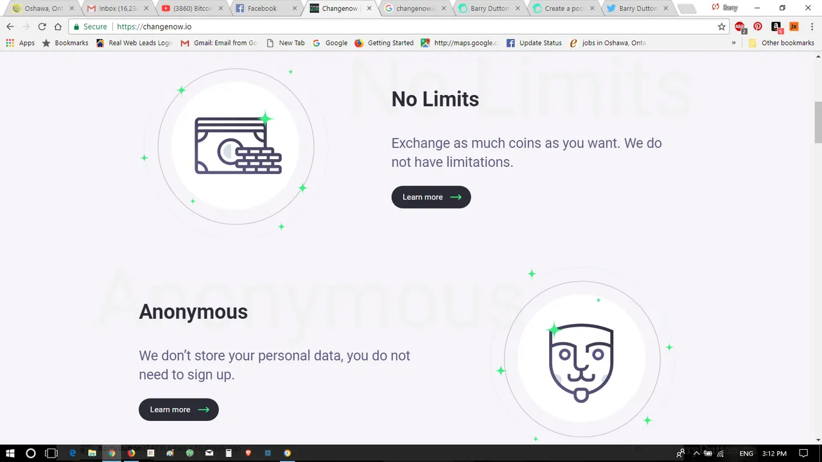Open Windows Start button in taskbar
The height and width of the screenshot is (462, 822).
(10, 453)
